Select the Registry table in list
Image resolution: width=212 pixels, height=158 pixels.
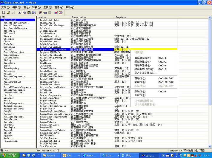pos(9,122)
